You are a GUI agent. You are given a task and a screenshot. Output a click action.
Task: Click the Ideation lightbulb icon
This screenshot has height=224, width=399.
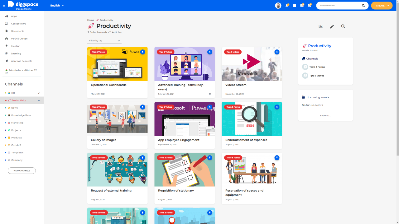click(x=7, y=46)
